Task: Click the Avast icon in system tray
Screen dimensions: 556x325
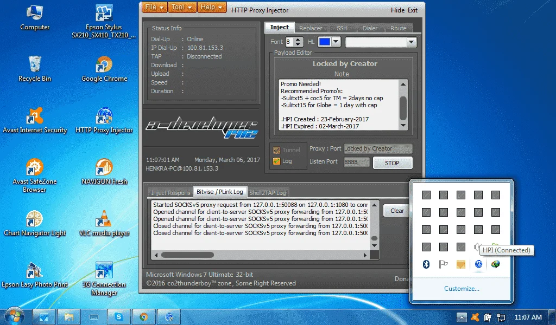Action: point(475,317)
